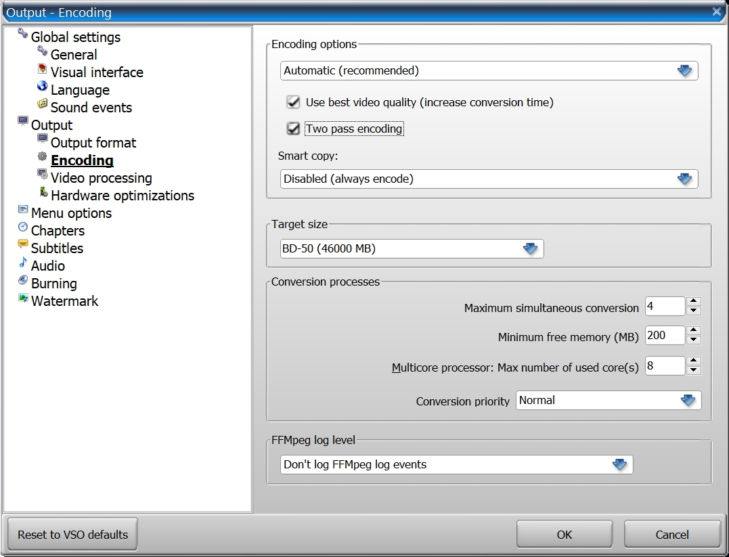This screenshot has height=557, width=729.
Task: Toggle Use best video quality checkbox
Action: (x=293, y=102)
